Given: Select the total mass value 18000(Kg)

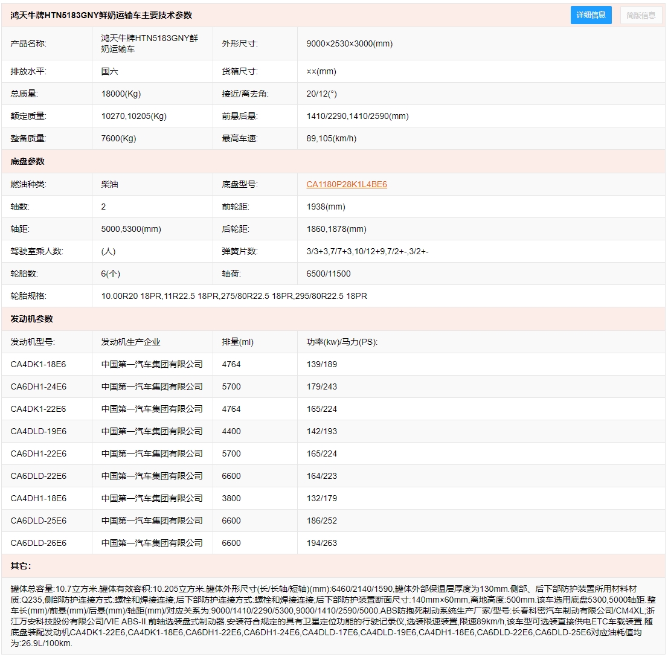Looking at the screenshot, I should pos(121,94).
